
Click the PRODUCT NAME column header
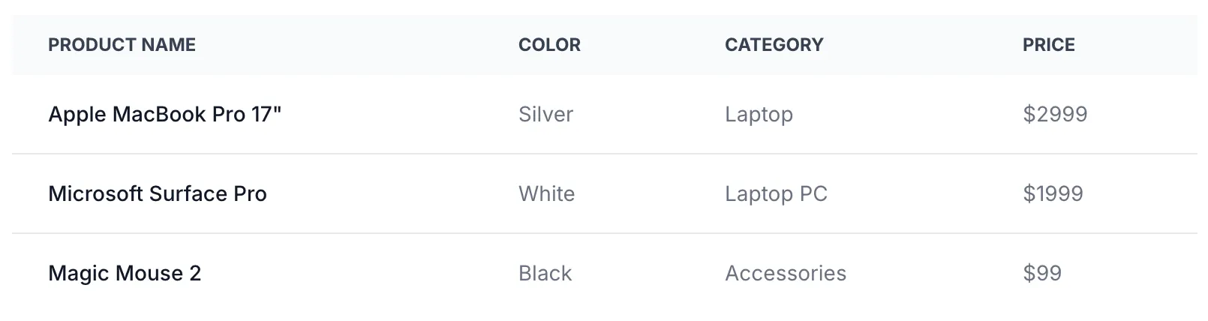click(x=122, y=45)
